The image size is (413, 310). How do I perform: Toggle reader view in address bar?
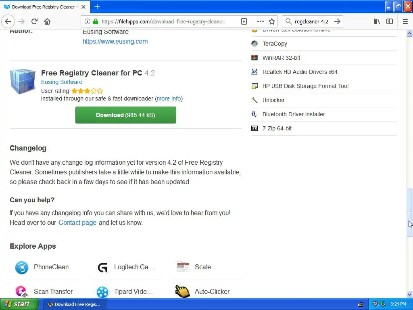point(244,21)
